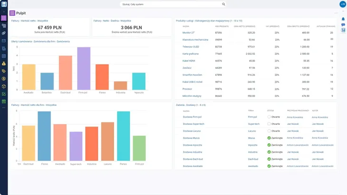Open the Monitor 27" product link

point(189,33)
